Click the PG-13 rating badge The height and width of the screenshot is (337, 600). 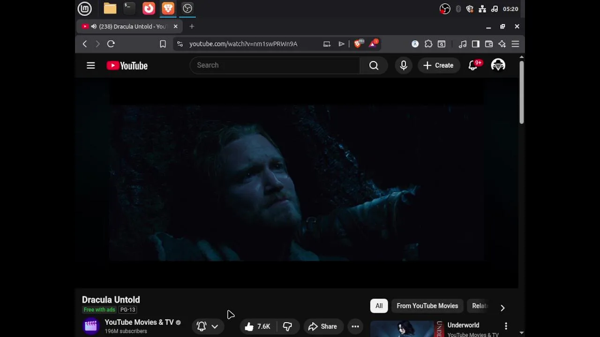[127, 310]
